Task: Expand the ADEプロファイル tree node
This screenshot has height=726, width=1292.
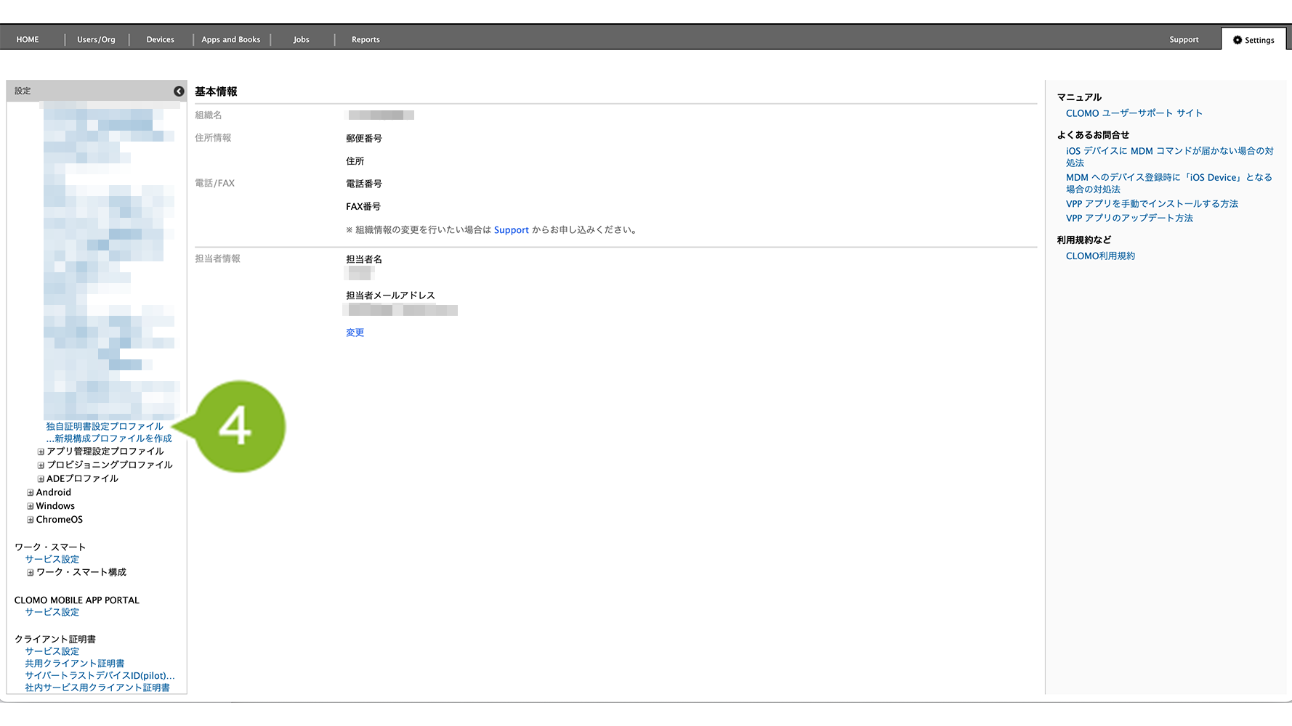Action: tap(41, 479)
